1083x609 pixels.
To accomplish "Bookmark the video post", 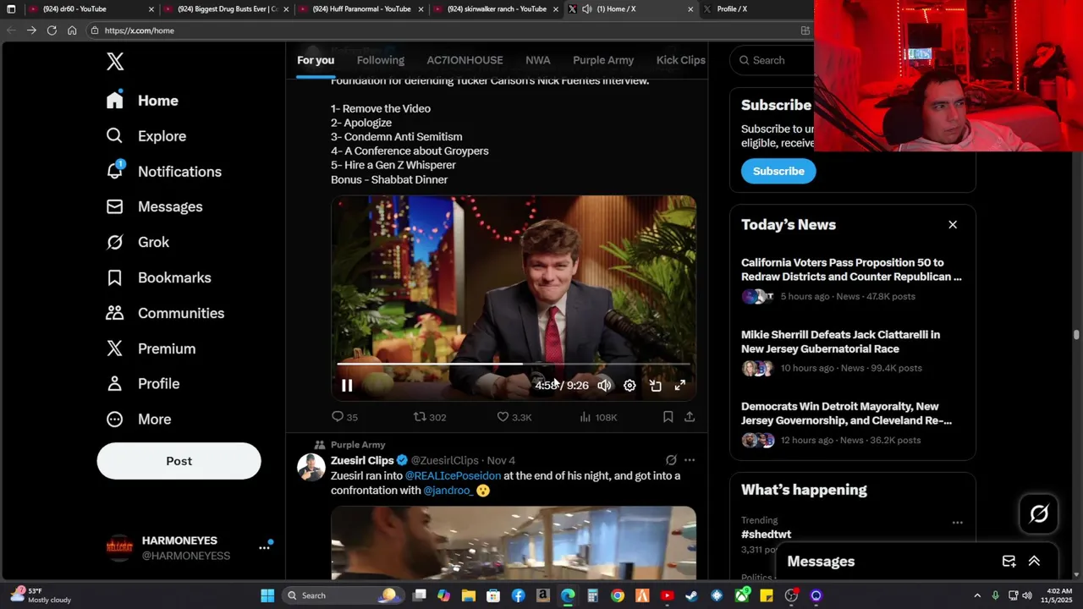I will (x=668, y=417).
